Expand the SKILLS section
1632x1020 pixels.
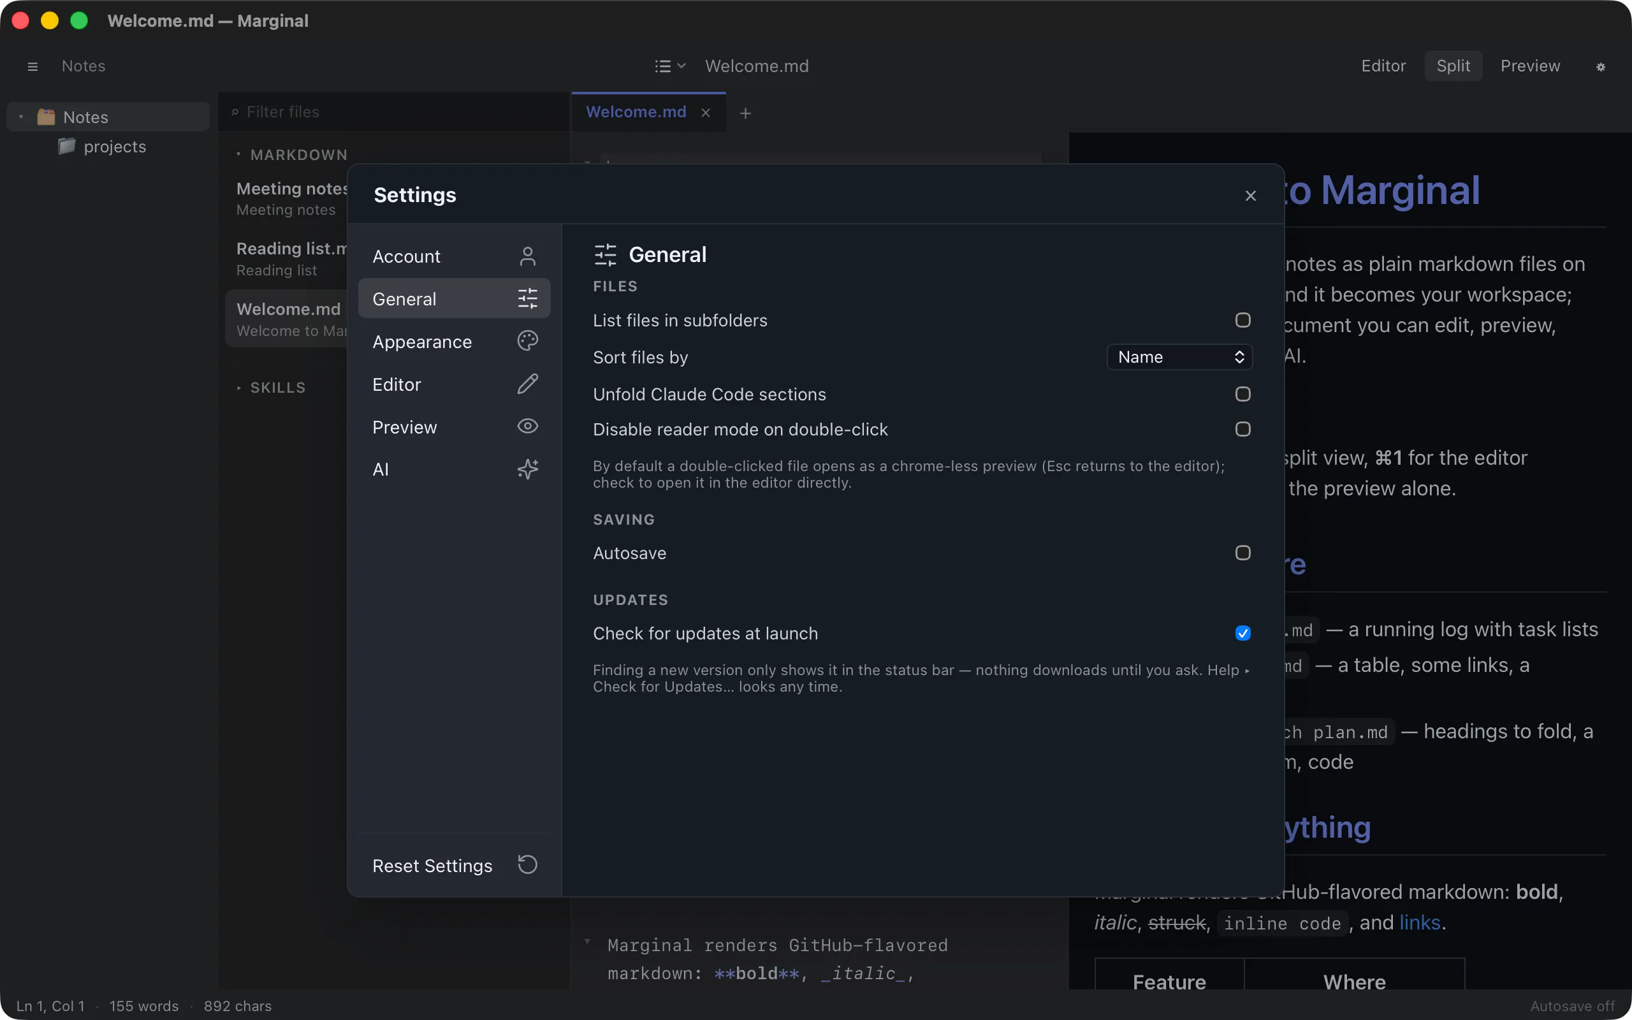click(x=238, y=388)
